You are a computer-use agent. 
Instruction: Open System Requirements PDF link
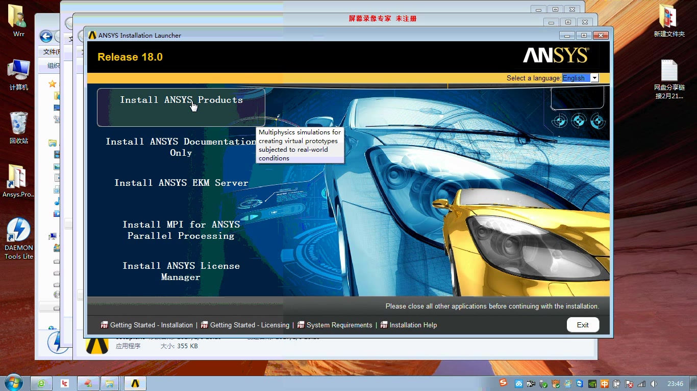coord(339,325)
